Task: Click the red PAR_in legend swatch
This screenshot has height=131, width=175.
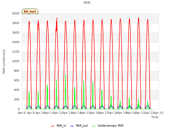Action: click(52, 126)
